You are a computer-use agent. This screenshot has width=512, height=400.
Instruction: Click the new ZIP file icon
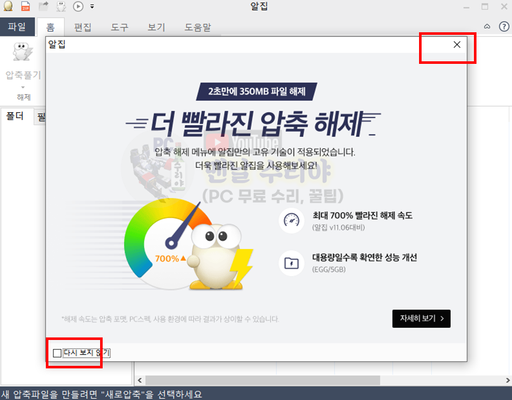25,6
